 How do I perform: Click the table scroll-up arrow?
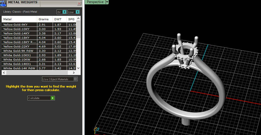click(78, 18)
